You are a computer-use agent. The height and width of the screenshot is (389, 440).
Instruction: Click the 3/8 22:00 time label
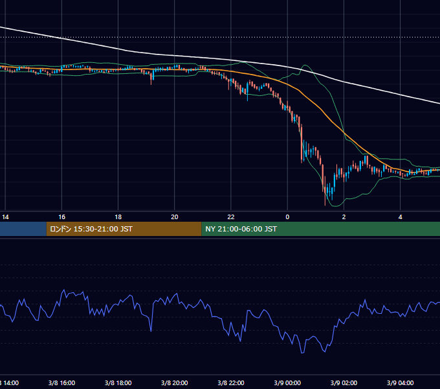(x=231, y=383)
